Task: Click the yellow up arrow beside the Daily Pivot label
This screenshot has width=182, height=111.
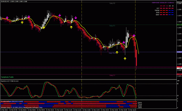Action: click(x=117, y=52)
